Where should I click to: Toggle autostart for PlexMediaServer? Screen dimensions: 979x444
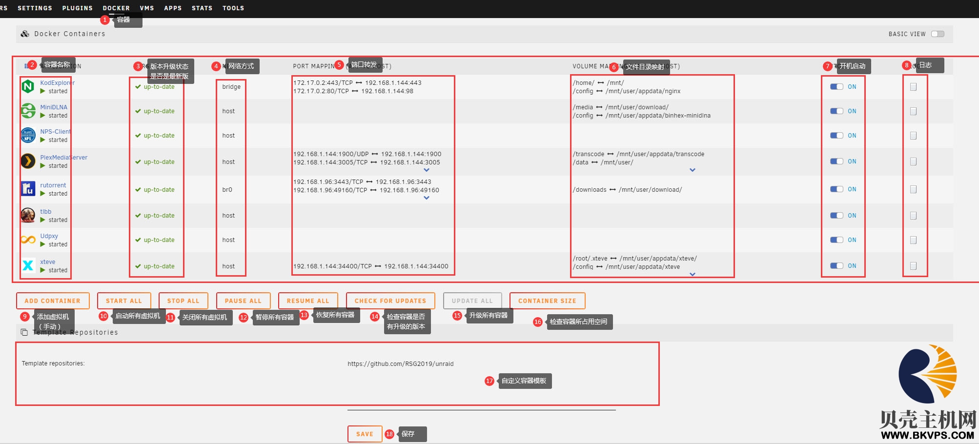(836, 161)
